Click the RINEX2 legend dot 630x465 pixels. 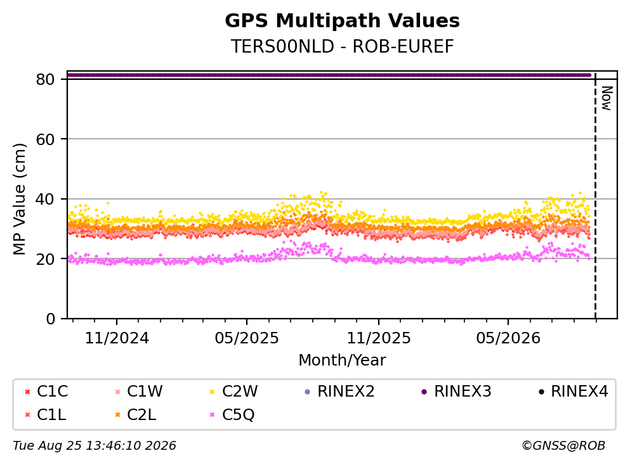(x=308, y=392)
